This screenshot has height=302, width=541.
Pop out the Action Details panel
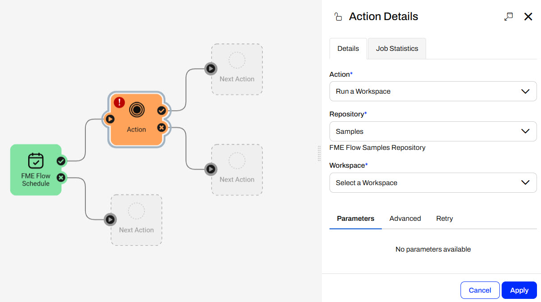pyautogui.click(x=508, y=17)
